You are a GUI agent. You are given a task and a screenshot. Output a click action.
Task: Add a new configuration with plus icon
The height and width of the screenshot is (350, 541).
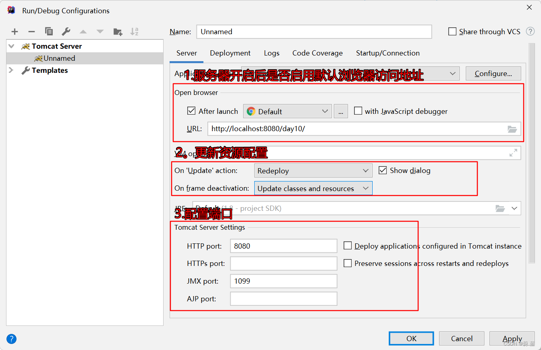[x=15, y=32]
